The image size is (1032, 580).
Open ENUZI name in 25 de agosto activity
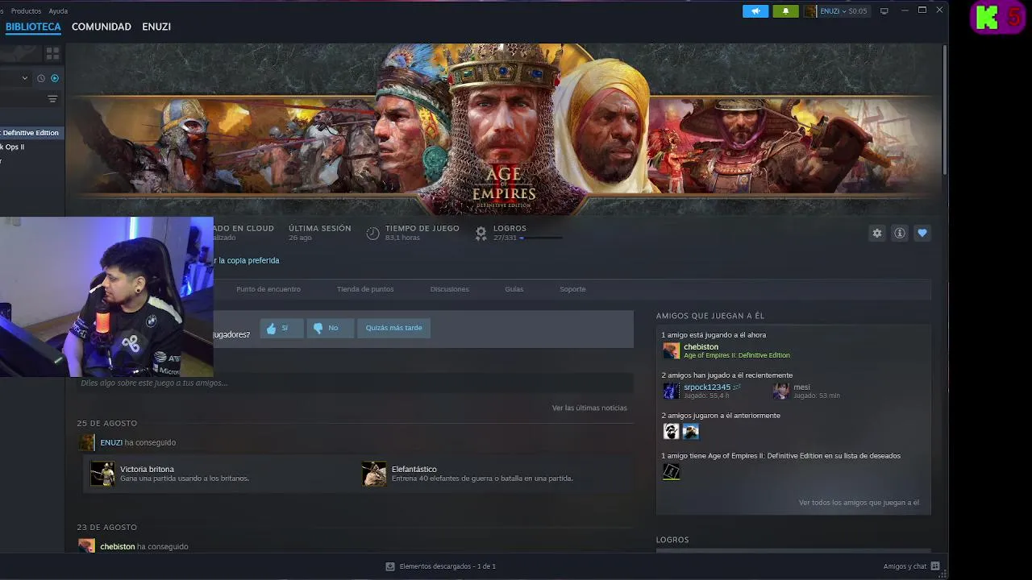click(111, 442)
